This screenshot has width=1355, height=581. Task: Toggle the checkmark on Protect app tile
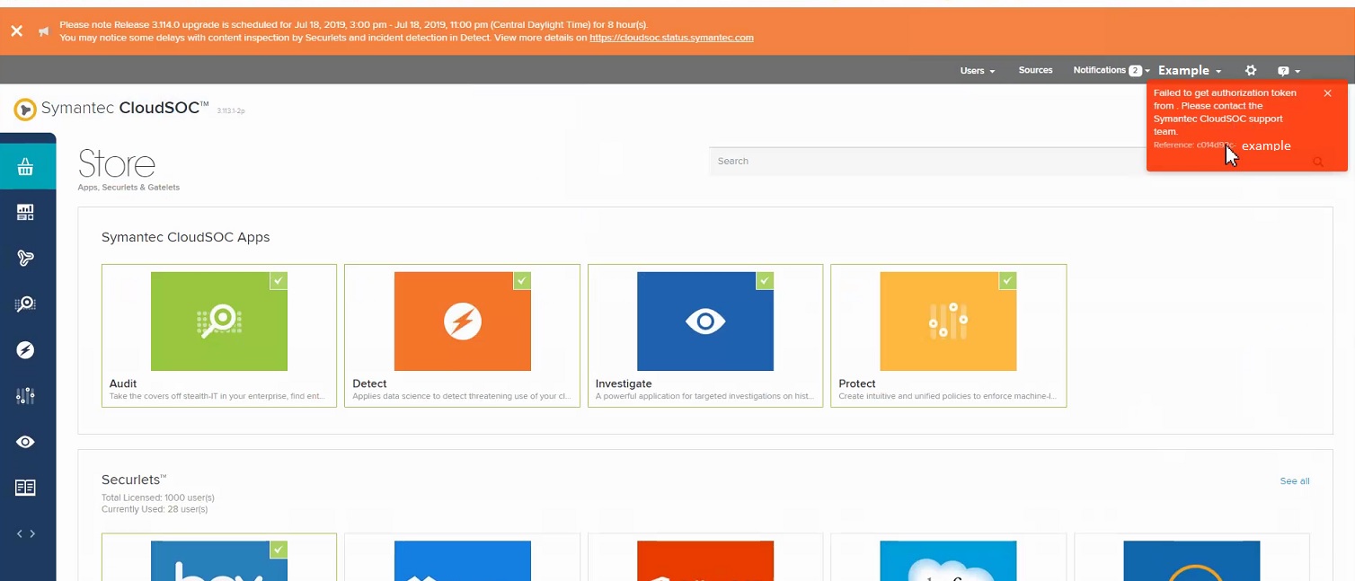(1008, 281)
